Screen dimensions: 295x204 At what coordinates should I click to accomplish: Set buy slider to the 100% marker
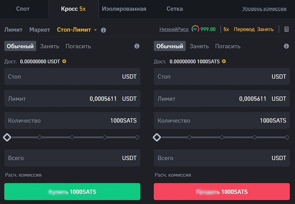coord(137,137)
